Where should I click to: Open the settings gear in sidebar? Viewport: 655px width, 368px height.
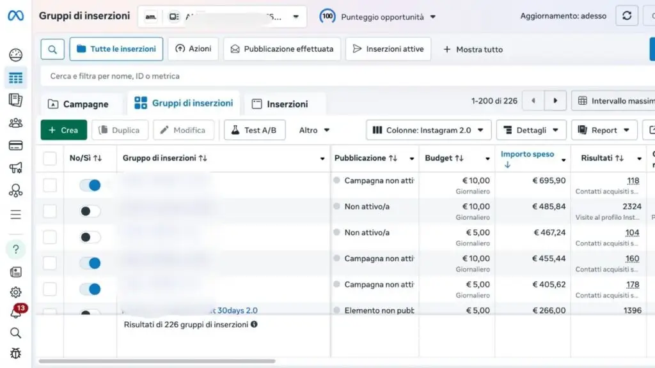pyautogui.click(x=15, y=292)
